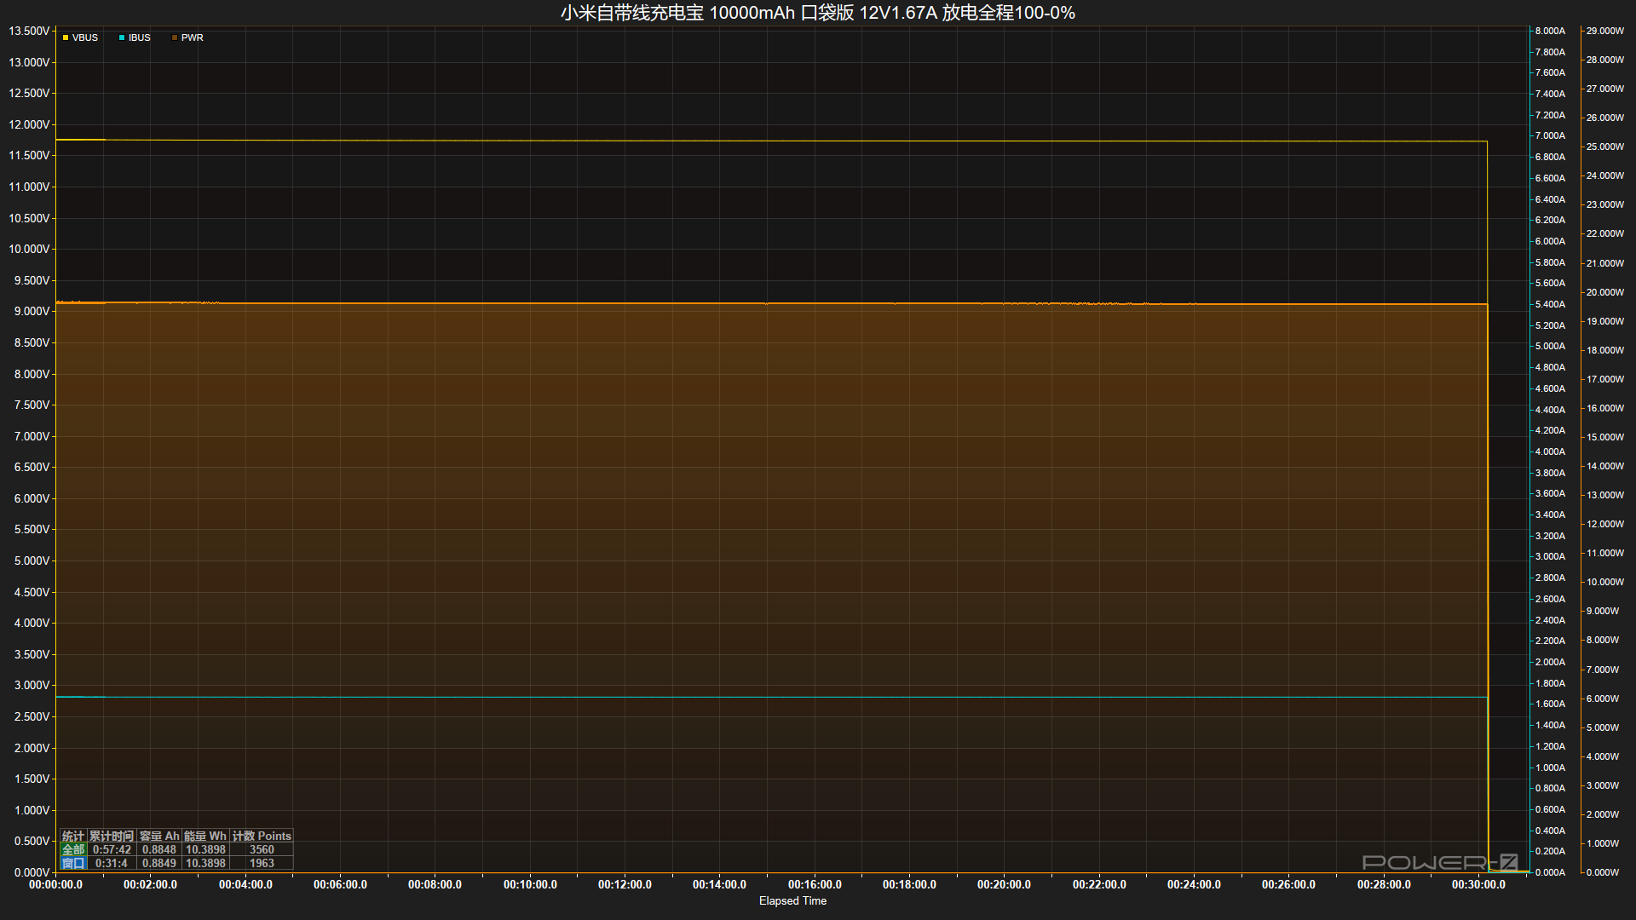Screen dimensions: 1636x920
Task: Select the green 全部 row label
Action: 73,849
